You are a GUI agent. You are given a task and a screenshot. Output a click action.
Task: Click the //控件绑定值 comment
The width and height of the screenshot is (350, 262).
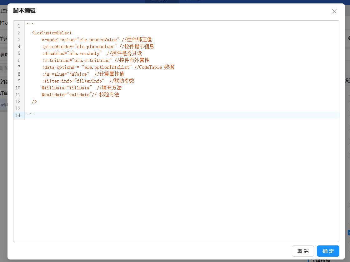(x=137, y=40)
